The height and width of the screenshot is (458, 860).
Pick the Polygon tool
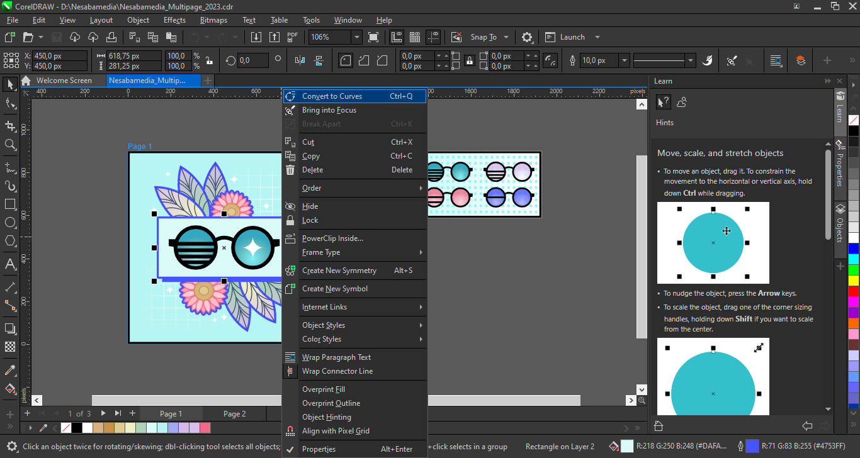coord(10,241)
